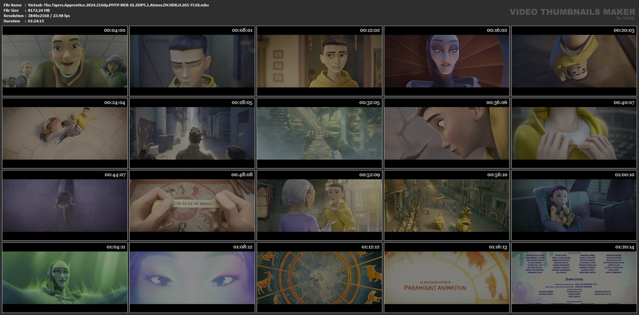Select the frame at 00:36:06
The image size is (639, 315).
(447, 133)
